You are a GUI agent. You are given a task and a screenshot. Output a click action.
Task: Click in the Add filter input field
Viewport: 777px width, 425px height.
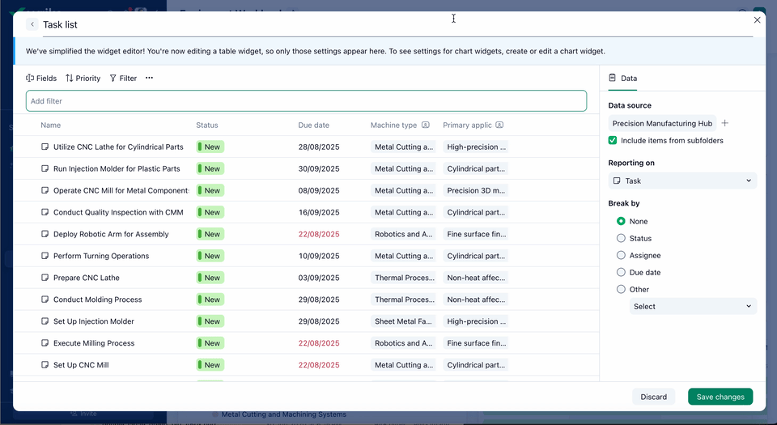[306, 101]
